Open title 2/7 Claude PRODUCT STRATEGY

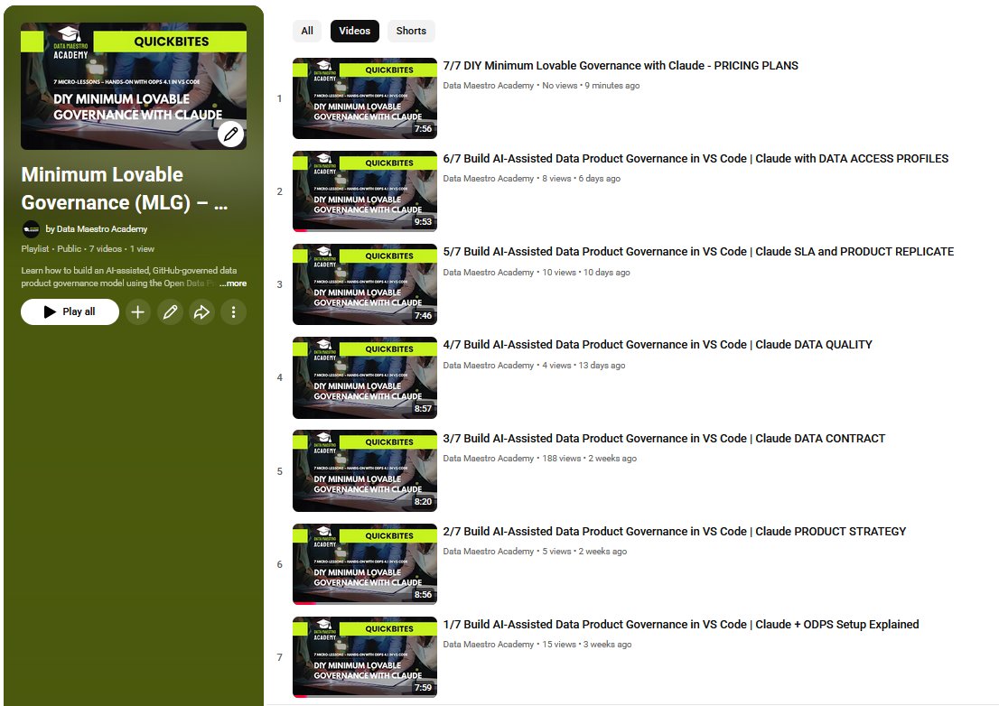(x=675, y=532)
